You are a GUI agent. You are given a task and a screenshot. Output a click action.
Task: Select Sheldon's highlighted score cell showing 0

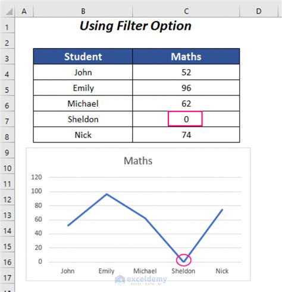click(x=186, y=119)
